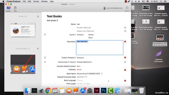Viewport: 169px width, 95px height.
Task: Open the Seller Name dropdown
Action: pos(90,74)
